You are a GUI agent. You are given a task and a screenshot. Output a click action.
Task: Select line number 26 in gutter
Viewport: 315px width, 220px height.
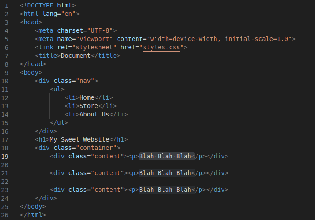5,215
